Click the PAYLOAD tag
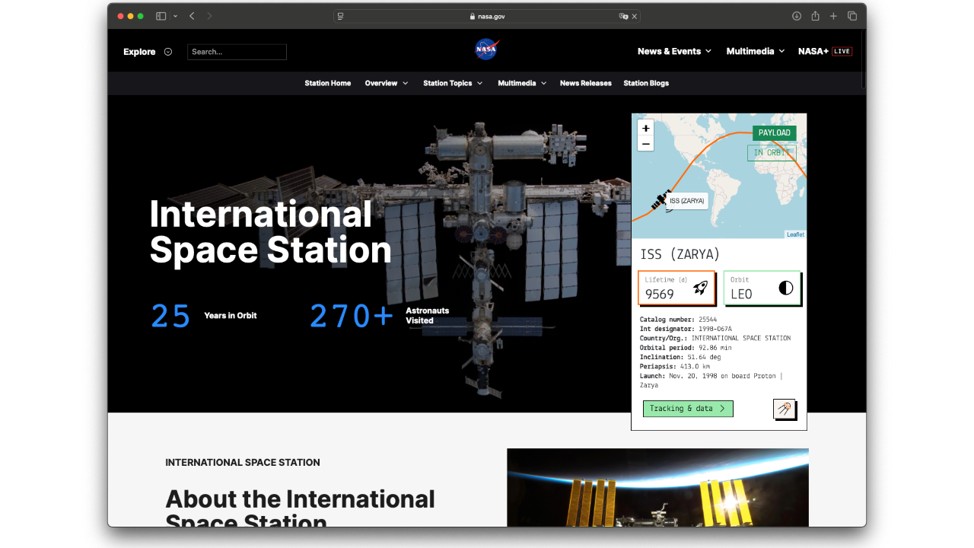This screenshot has width=974, height=548. (775, 132)
